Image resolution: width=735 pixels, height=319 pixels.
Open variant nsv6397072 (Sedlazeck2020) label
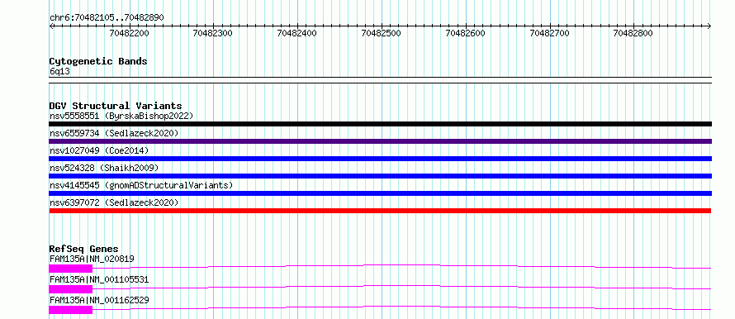click(114, 202)
